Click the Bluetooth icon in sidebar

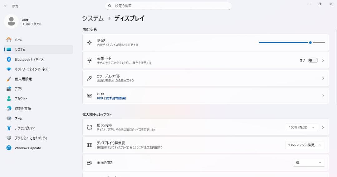(x=9, y=59)
